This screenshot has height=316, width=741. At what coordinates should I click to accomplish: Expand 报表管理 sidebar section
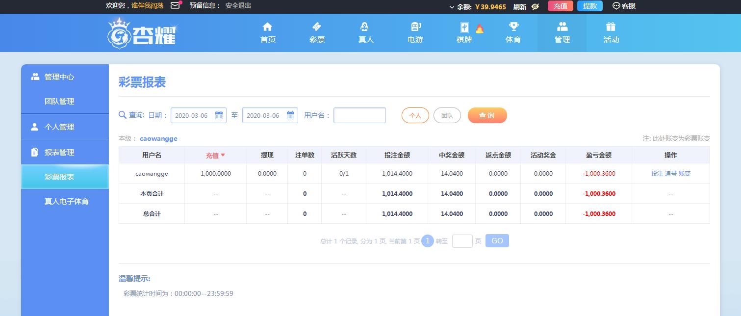[x=65, y=152]
